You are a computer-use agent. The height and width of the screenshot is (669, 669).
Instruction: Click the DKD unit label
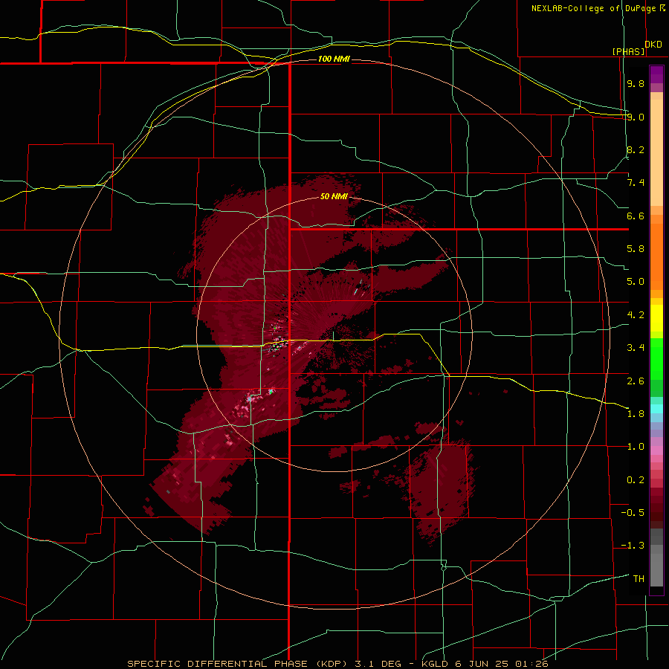tap(653, 44)
